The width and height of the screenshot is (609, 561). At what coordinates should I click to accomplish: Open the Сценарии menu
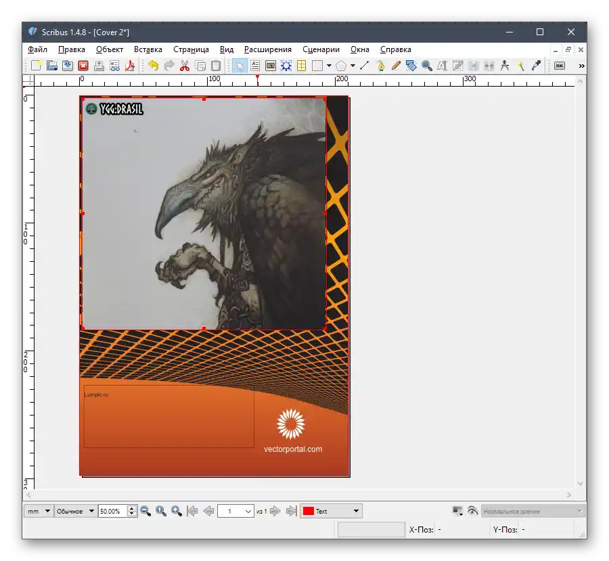click(x=321, y=49)
